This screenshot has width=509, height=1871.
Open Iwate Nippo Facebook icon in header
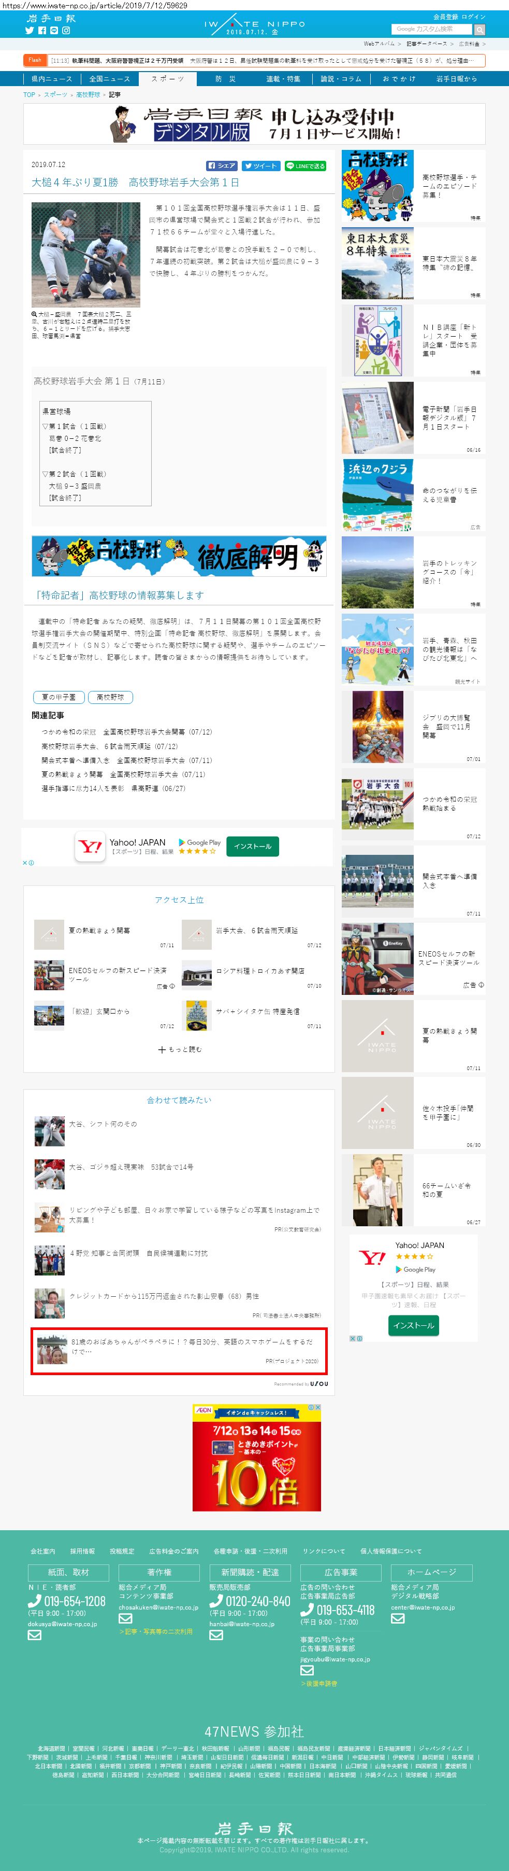click(x=42, y=31)
